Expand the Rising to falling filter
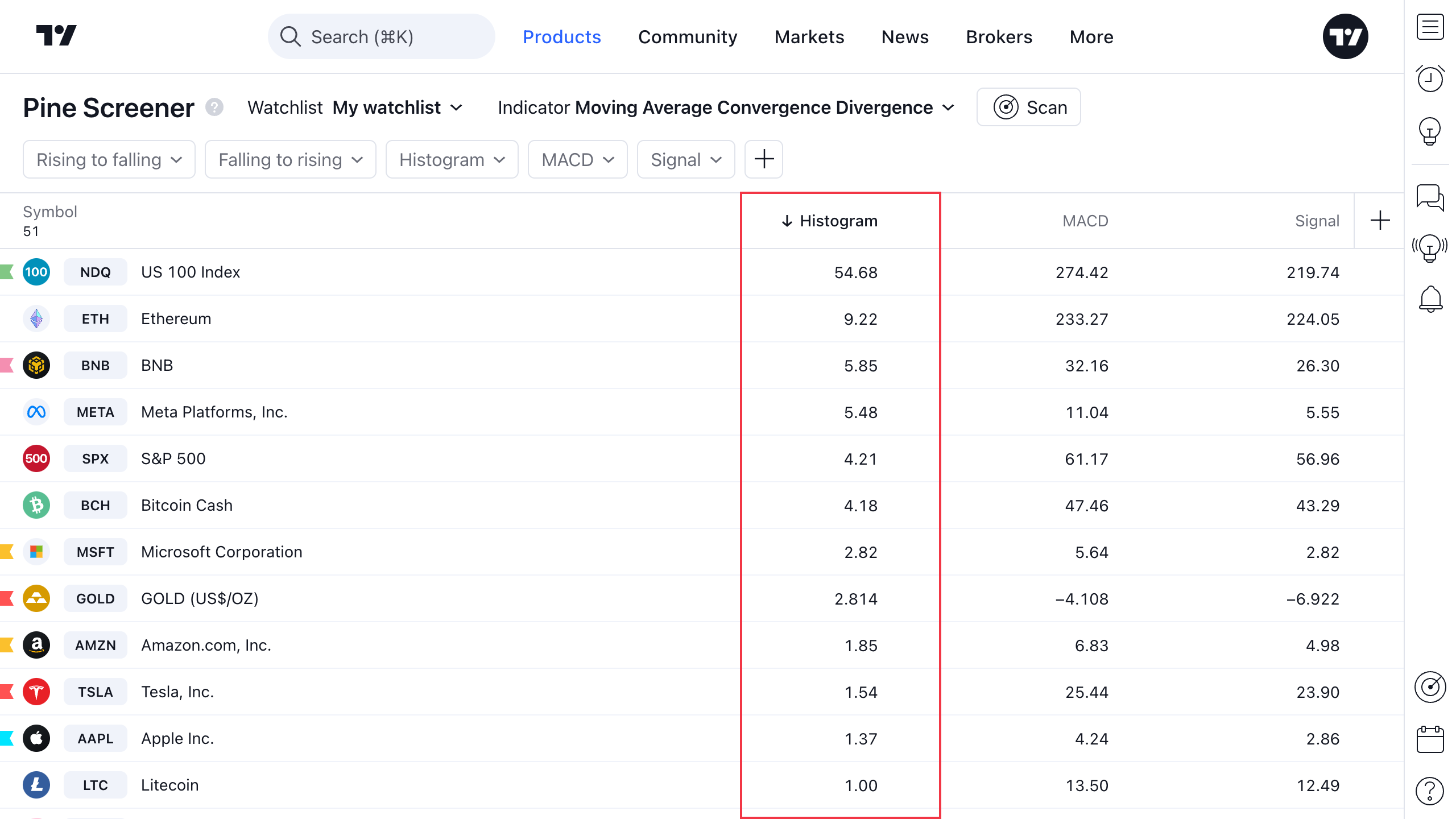 pos(109,160)
